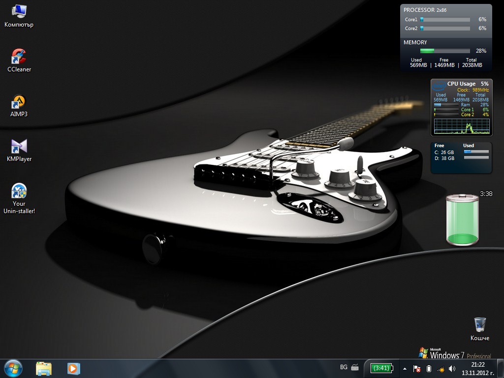Click the green battery gadget
Viewport: 504px width, 378px height.
[462, 220]
